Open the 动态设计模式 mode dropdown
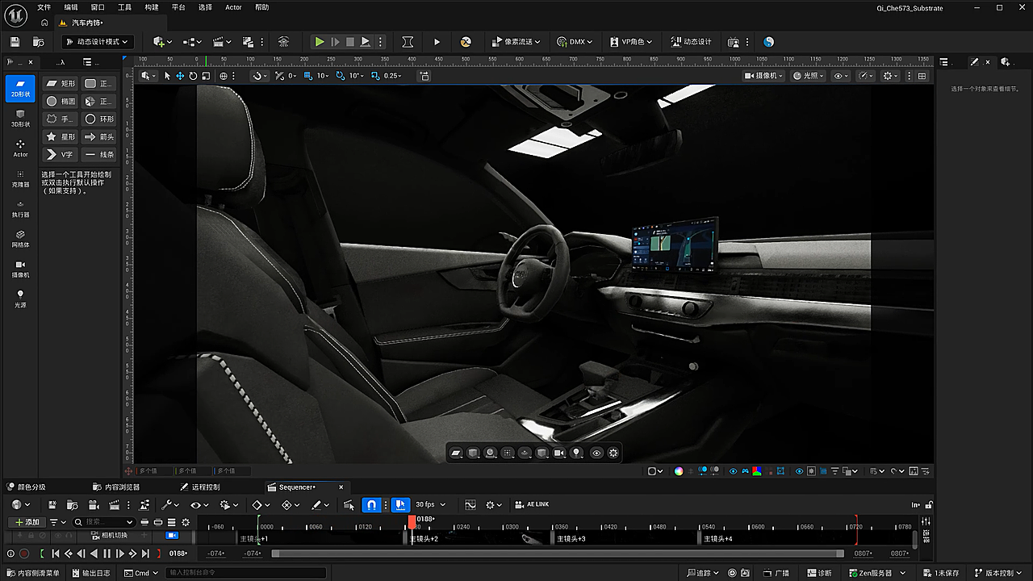 click(96, 42)
